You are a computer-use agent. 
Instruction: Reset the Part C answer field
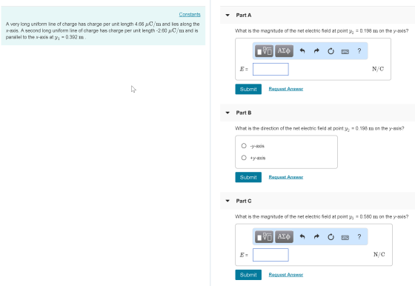tap(331, 237)
